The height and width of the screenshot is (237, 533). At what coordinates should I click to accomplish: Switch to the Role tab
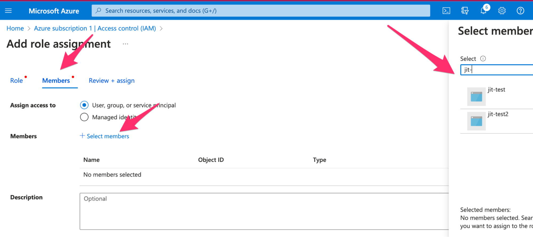[17, 81]
